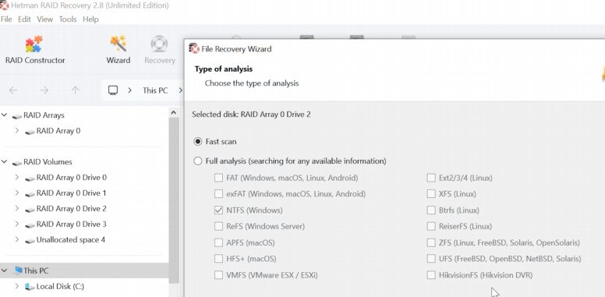This screenshot has width=605, height=297.
Task: Expand Unallocated space 4
Action: (x=17, y=239)
